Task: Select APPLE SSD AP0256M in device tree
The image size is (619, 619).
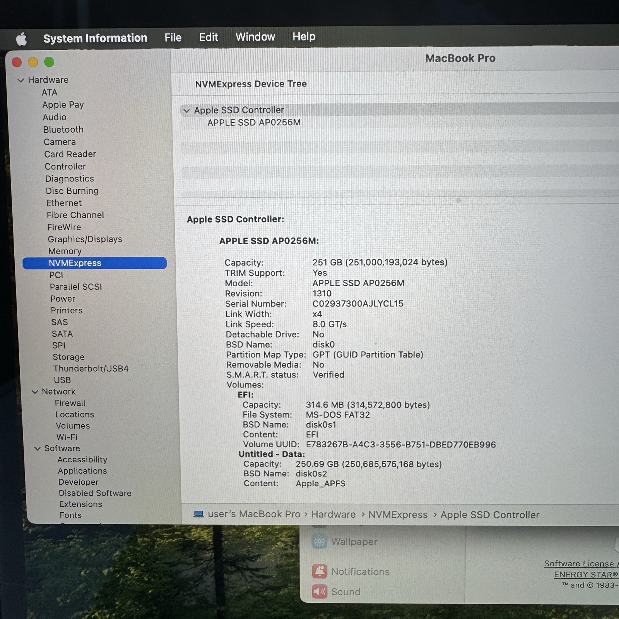Action: tap(254, 123)
